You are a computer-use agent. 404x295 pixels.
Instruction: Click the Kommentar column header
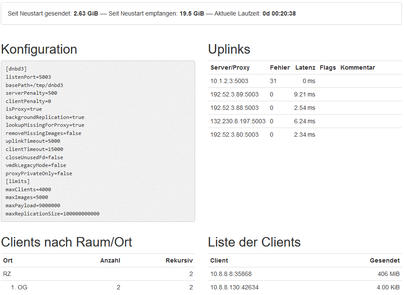[x=357, y=67]
